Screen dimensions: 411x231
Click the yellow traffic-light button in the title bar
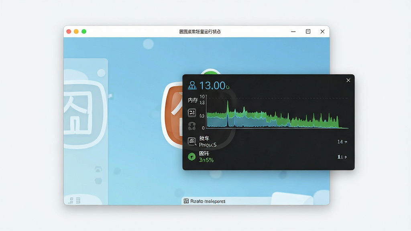[76, 31]
